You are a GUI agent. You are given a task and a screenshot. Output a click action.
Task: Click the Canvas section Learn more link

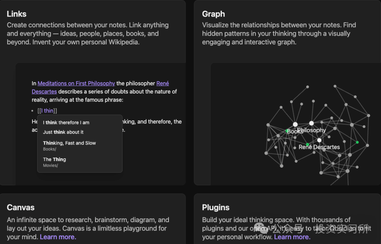coord(58,237)
